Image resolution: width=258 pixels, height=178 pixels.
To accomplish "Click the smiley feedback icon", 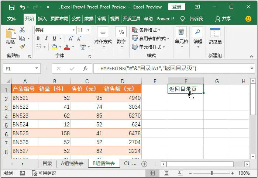I will click(248, 19).
